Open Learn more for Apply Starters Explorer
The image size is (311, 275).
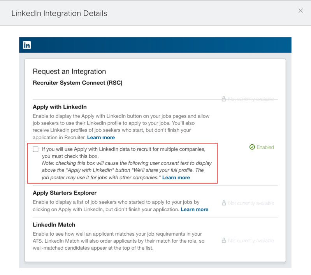pyautogui.click(x=194, y=209)
